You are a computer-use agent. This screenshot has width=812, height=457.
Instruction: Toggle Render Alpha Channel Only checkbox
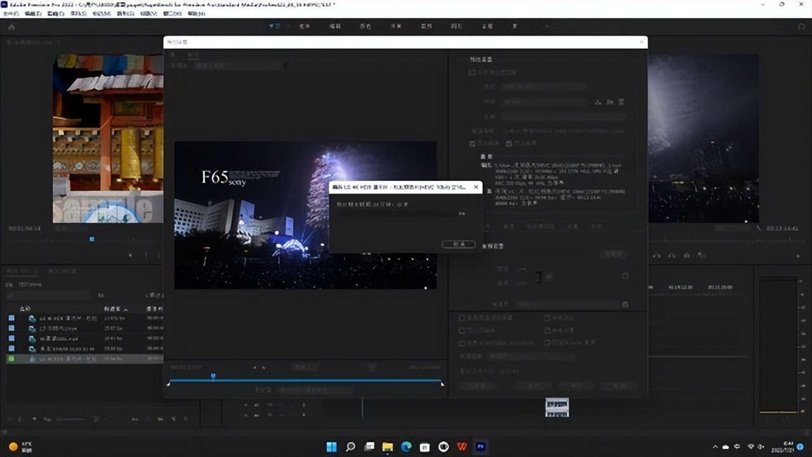coord(547,343)
